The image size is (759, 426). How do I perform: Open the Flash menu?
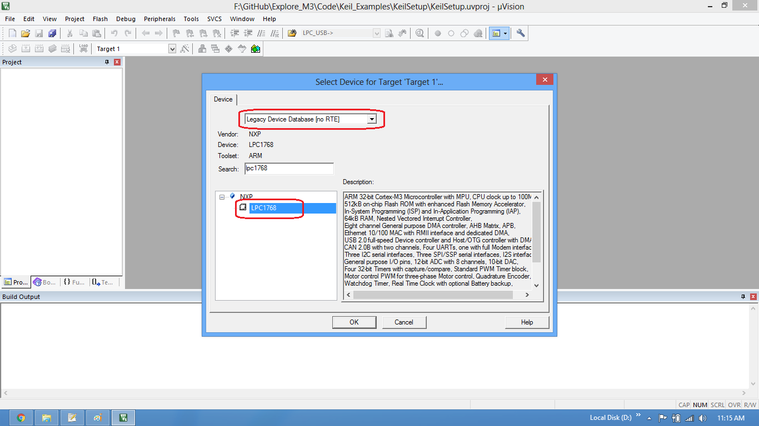[x=101, y=19]
